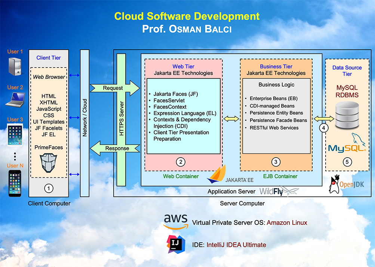Click the "XHTML" entry
The image size is (375, 267).
pyautogui.click(x=49, y=102)
